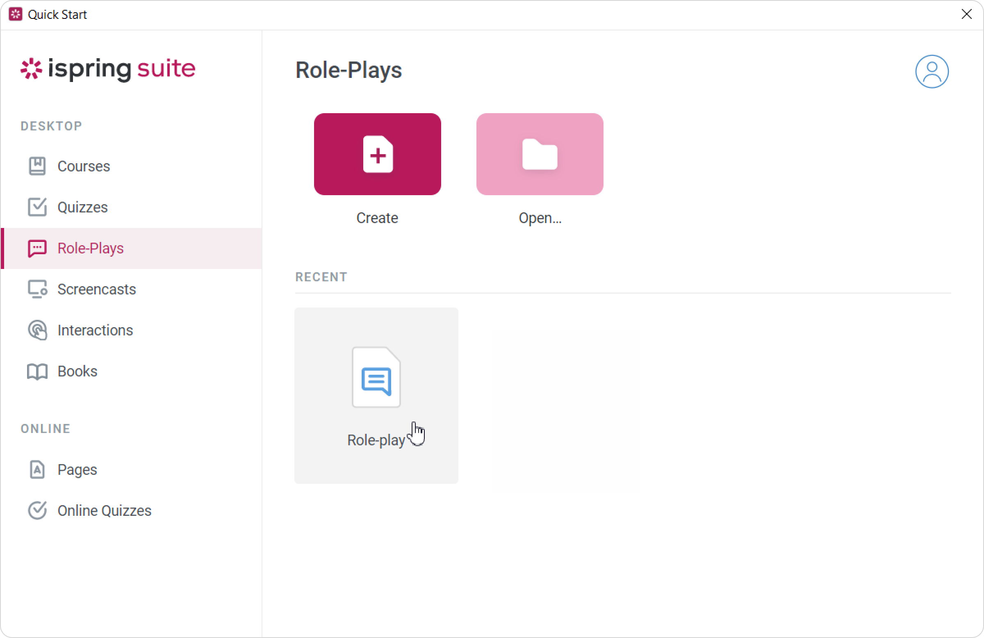Screen dimensions: 984x638
Task: Navigate to Interactions in the sidebar
Action: point(96,330)
